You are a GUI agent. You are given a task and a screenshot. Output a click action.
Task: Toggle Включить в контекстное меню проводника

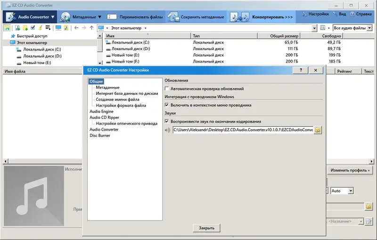(x=167, y=105)
